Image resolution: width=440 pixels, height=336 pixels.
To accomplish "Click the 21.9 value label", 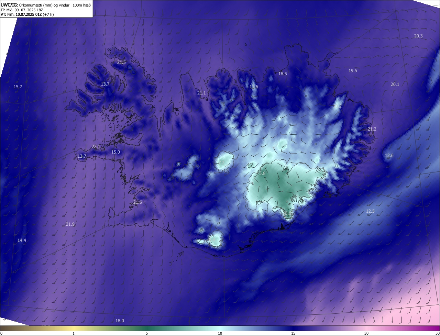I will [x=70, y=224].
